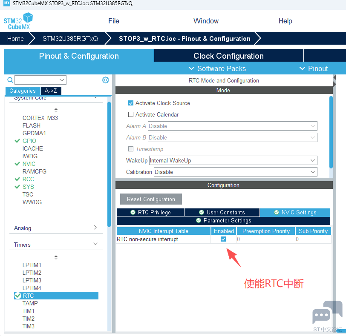The image size is (346, 336).
Task: Enable the Activate Calendar checkbox
Action: 131,114
